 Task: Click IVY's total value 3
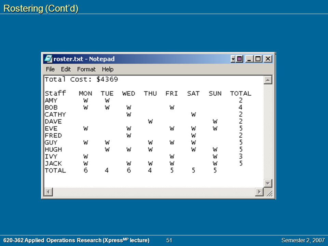tap(241, 156)
